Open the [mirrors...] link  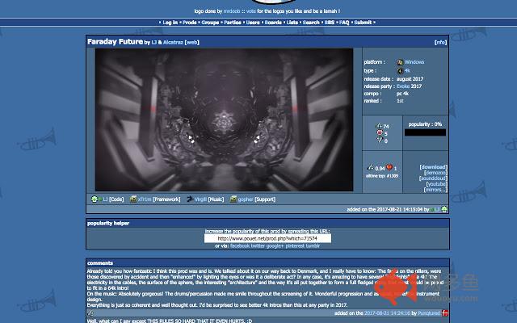(435, 190)
